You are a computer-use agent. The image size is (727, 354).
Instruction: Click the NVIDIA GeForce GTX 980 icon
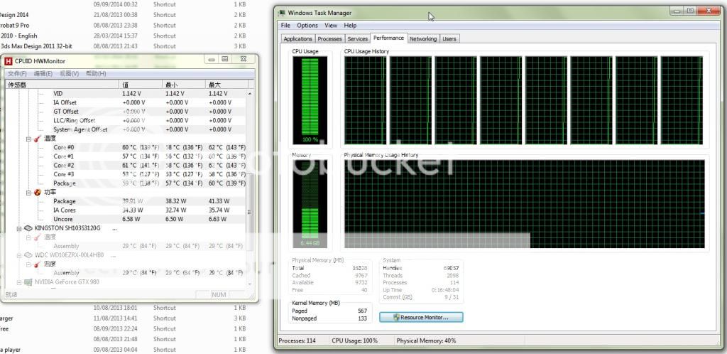point(28,281)
